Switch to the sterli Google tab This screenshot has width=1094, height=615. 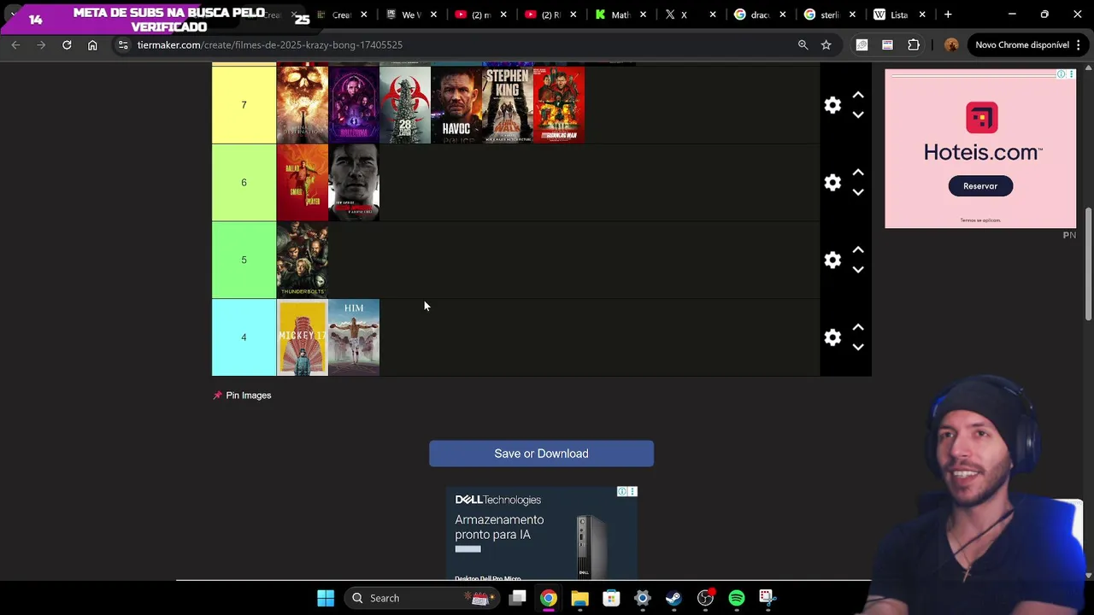point(829,15)
